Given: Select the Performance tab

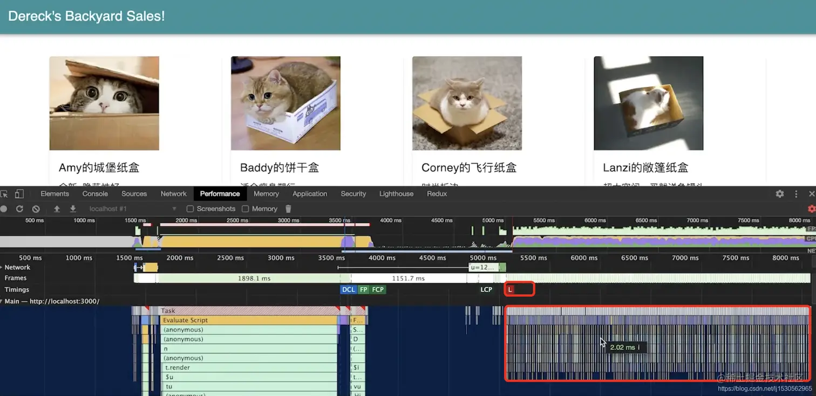Looking at the screenshot, I should point(220,194).
